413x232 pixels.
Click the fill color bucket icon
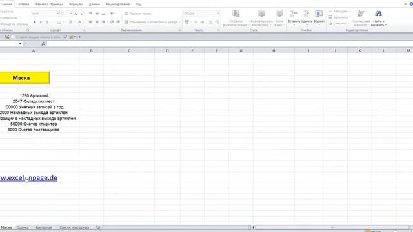(x=70, y=22)
